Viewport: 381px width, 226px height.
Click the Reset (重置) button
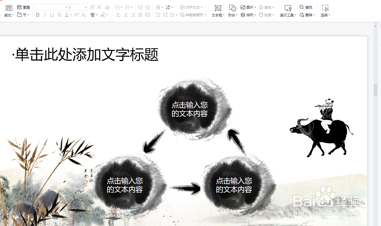point(23,7)
